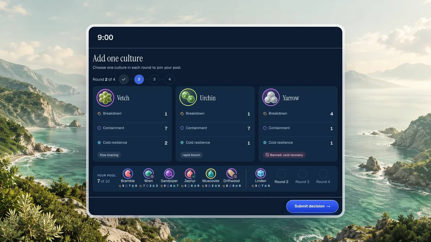Select the Yarrow culture avatar icon
The width and height of the screenshot is (431, 242).
point(271,97)
